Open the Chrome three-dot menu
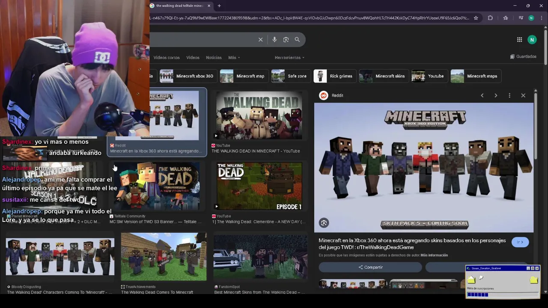The width and height of the screenshot is (548, 308). point(542,18)
